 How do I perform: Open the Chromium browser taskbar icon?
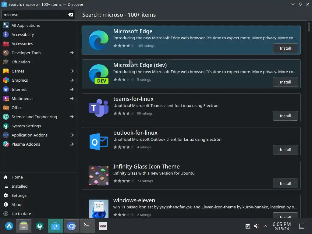[71, 226]
